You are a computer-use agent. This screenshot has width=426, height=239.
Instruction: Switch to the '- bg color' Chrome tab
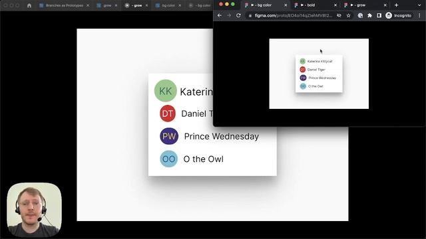265,5
